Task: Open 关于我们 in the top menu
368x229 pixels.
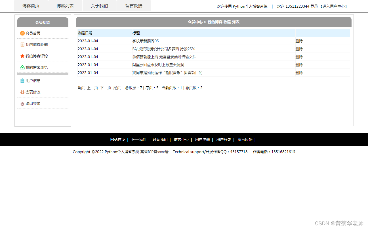Action: tap(99, 6)
